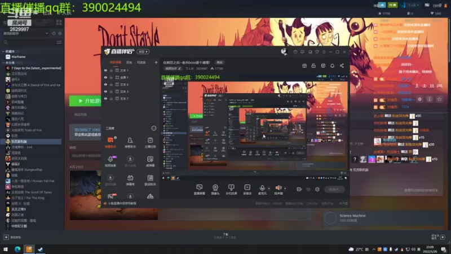The width and height of the screenshot is (451, 254).
Task: Open Microsoft Edge from the taskbar
Action: tap(17, 249)
